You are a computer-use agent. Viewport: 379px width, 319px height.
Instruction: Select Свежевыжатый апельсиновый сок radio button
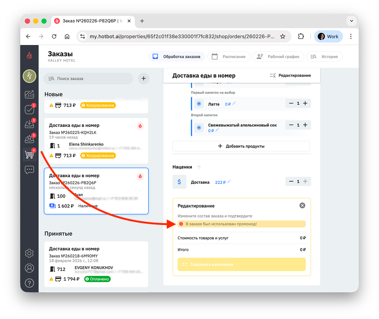click(199, 127)
